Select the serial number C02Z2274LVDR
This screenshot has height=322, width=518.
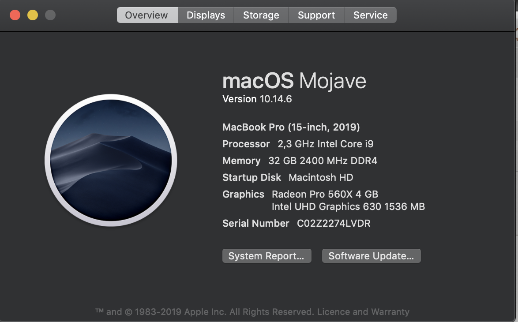[x=334, y=223]
